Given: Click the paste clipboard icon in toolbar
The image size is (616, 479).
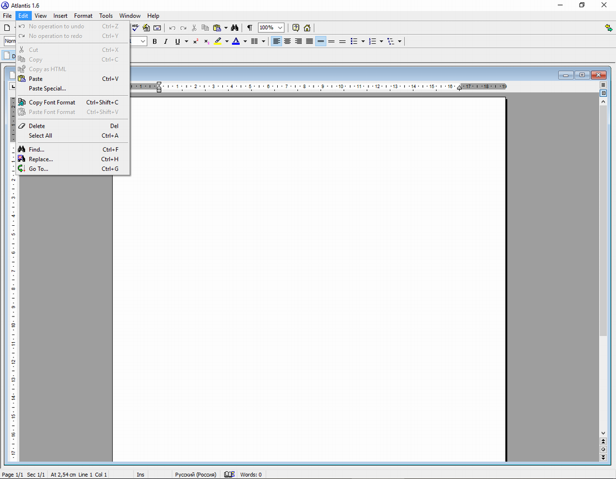Looking at the screenshot, I should click(217, 27).
